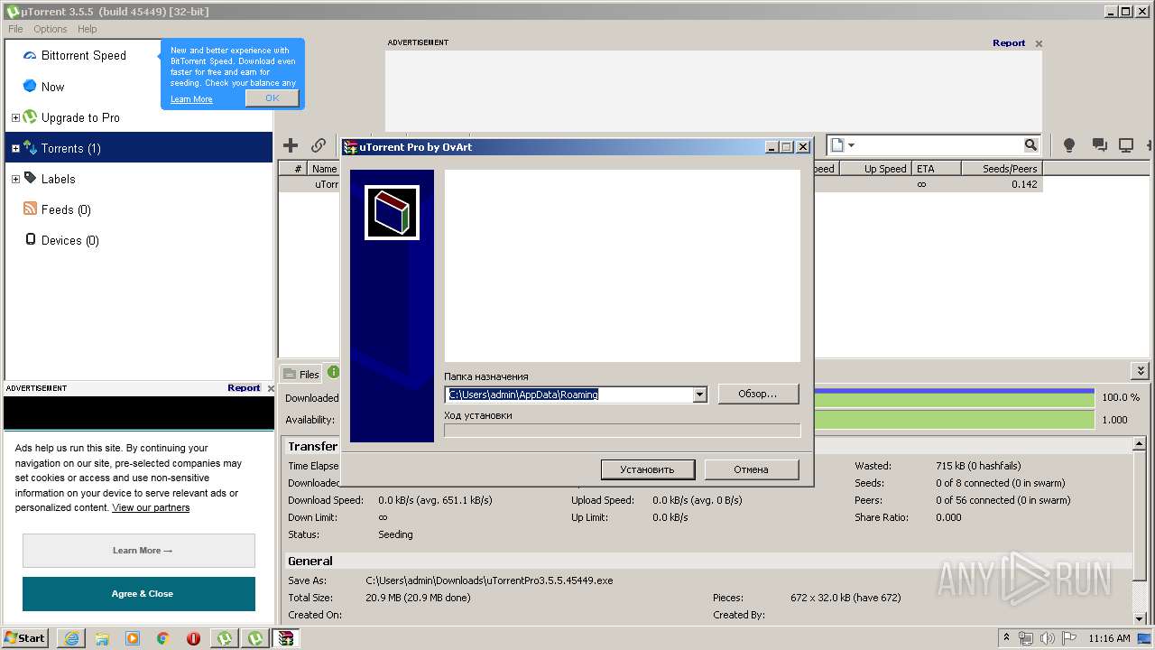The width and height of the screenshot is (1155, 650).
Task: Click the network tray icon
Action: click(1026, 638)
